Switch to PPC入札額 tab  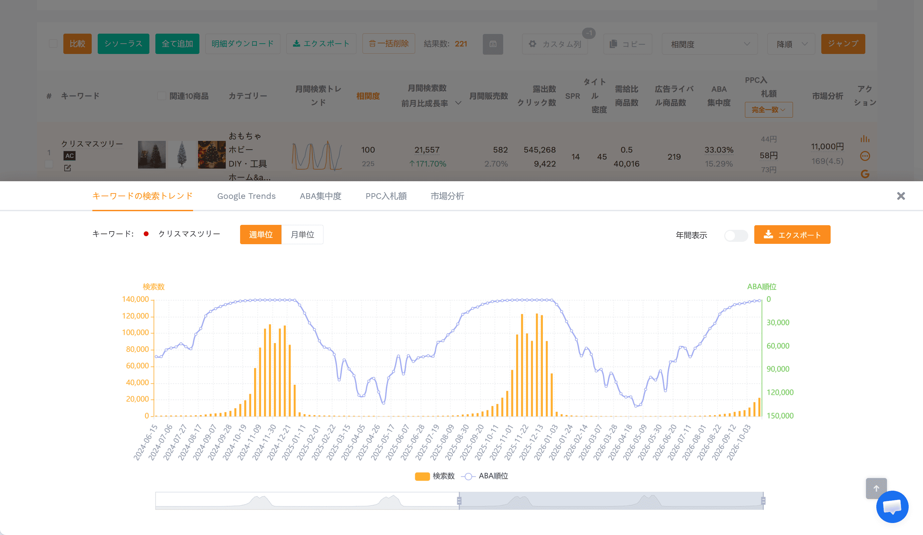point(386,196)
